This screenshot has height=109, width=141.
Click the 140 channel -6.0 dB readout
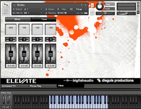(x=51, y=66)
